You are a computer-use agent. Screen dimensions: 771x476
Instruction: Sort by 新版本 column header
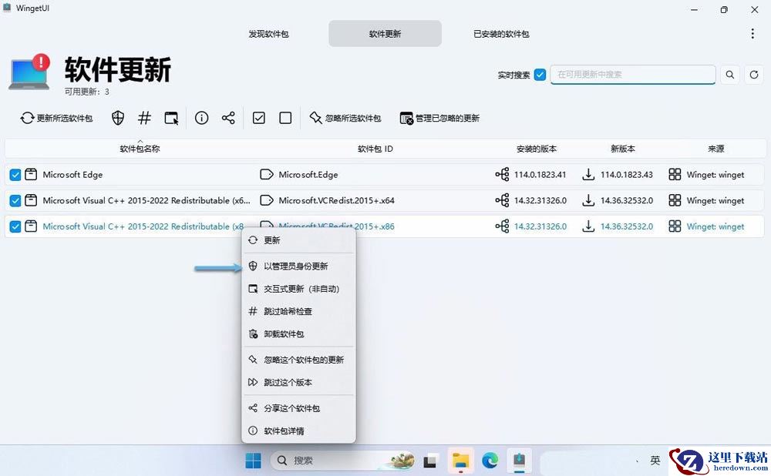[x=622, y=149]
